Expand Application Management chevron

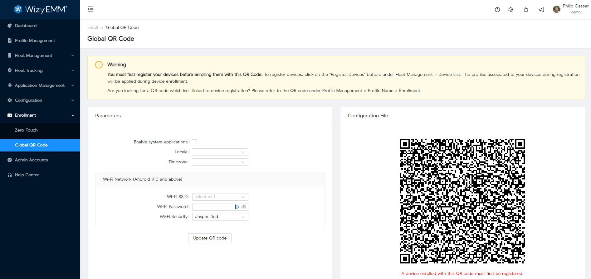pos(73,86)
